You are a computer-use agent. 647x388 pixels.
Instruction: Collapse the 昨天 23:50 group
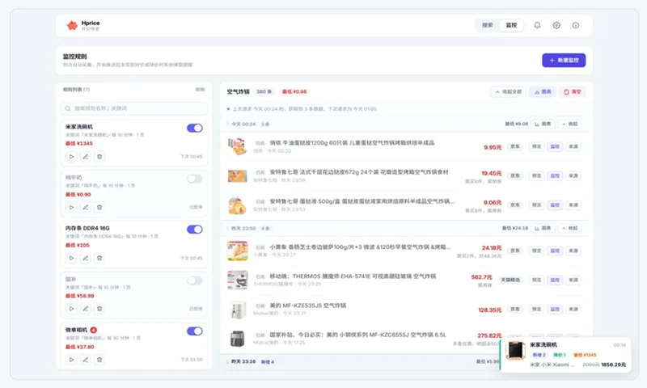pos(569,229)
